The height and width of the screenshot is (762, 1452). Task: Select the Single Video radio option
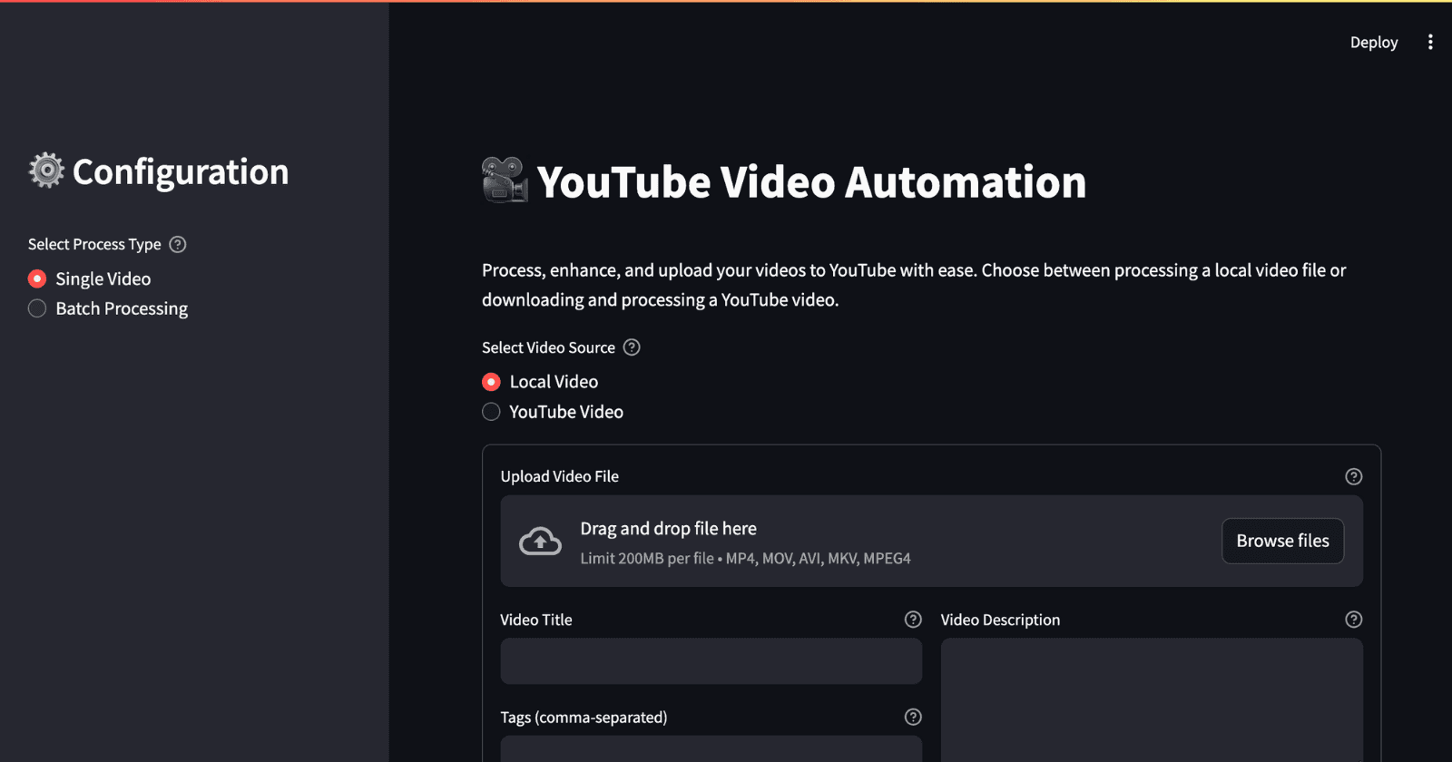tap(90, 278)
